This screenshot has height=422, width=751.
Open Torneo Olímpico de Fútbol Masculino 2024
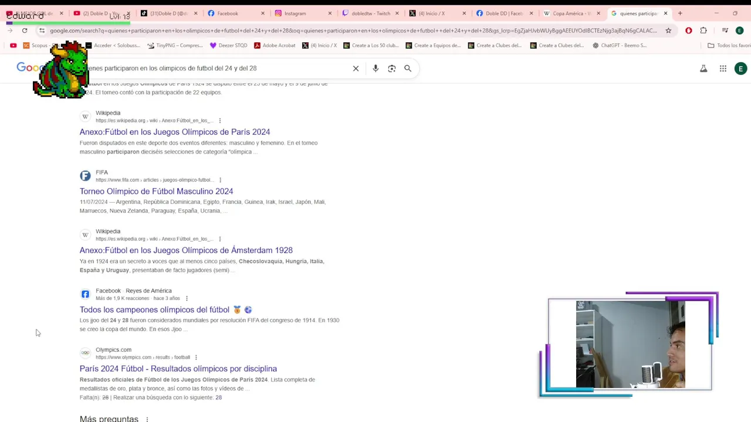(156, 191)
